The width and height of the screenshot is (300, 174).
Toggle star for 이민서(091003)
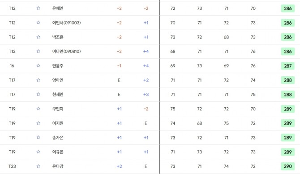(x=38, y=22)
